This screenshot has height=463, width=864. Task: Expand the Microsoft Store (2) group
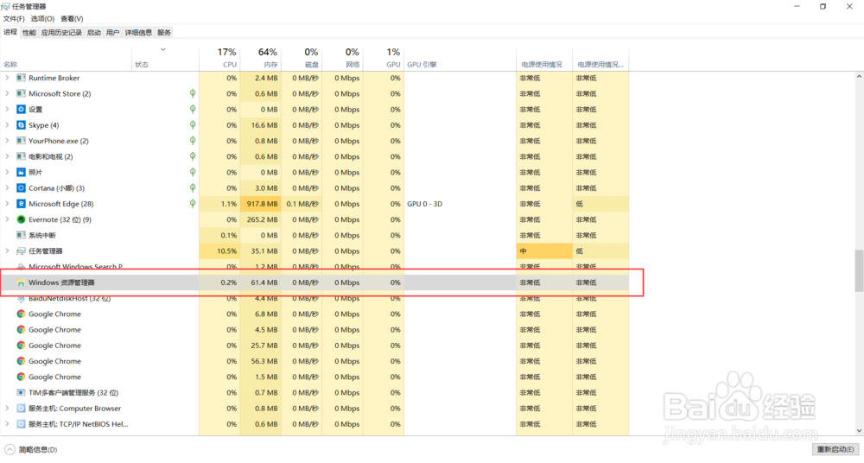7,93
